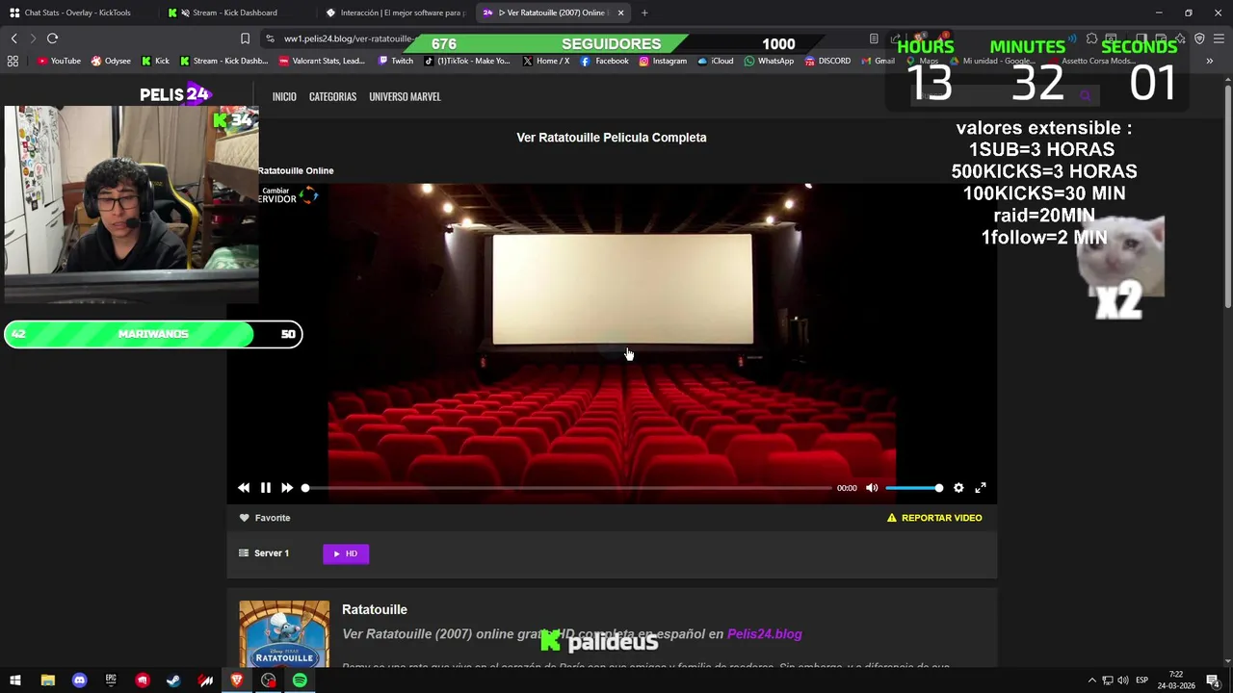
Task: Open UNIVERSO MARVEL section
Action: (x=405, y=96)
